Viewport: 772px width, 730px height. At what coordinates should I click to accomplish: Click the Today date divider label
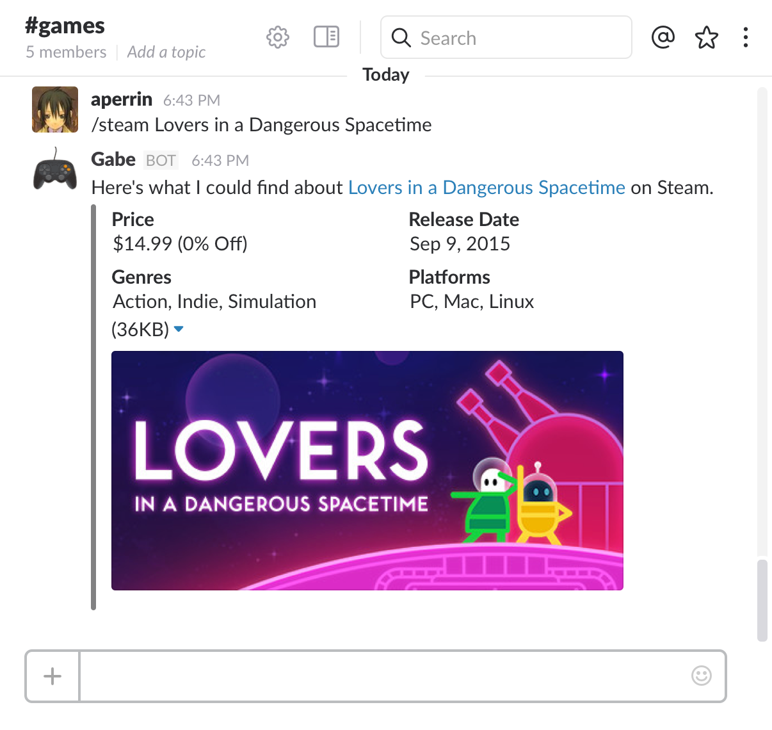click(x=386, y=75)
